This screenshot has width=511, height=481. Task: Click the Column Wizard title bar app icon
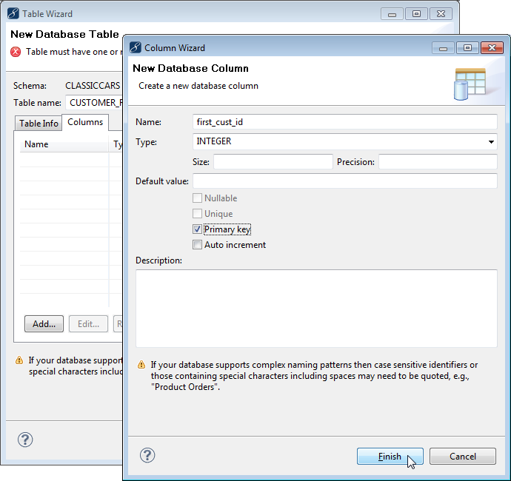(x=135, y=48)
